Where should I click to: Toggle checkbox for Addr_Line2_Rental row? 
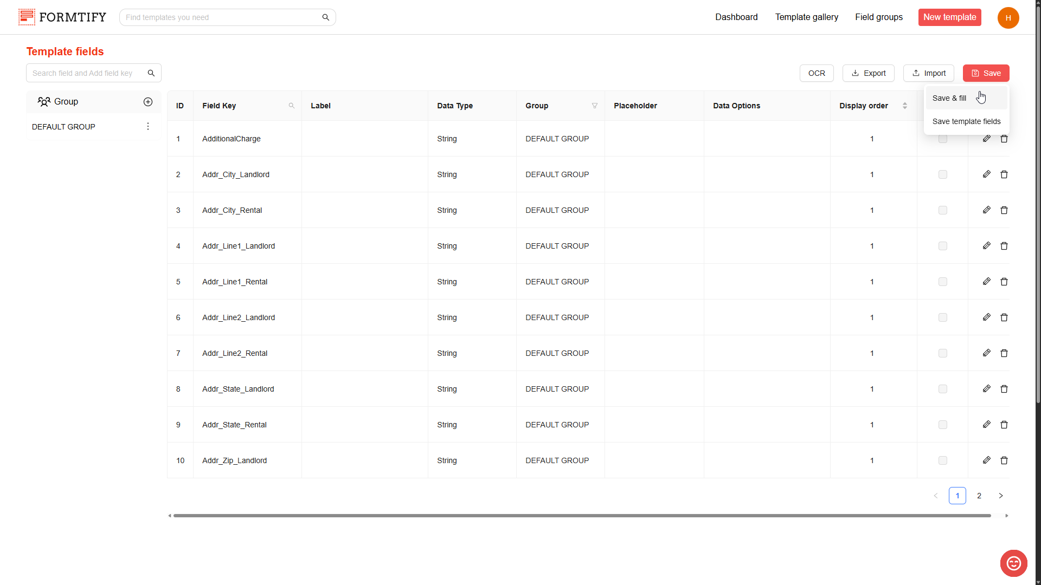click(x=943, y=353)
